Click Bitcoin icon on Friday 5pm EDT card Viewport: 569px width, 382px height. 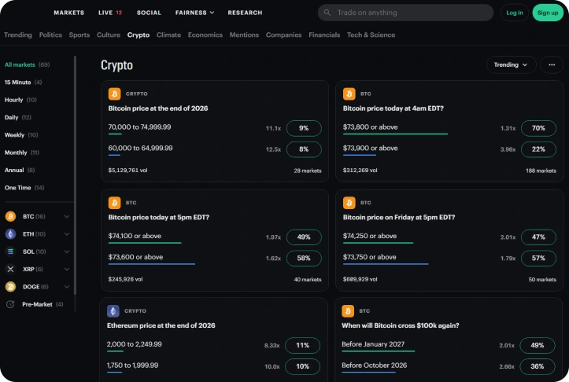349,203
